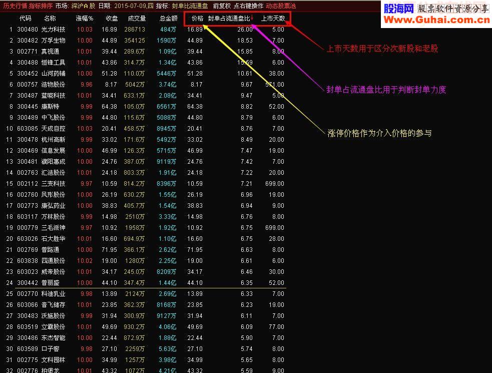Choose the 封单比流通盘 indicator
This screenshot has height=373, width=492.
pos(190,6)
